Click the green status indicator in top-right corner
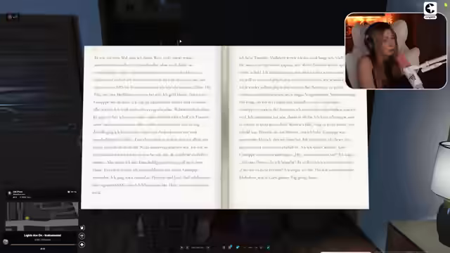 446,5
